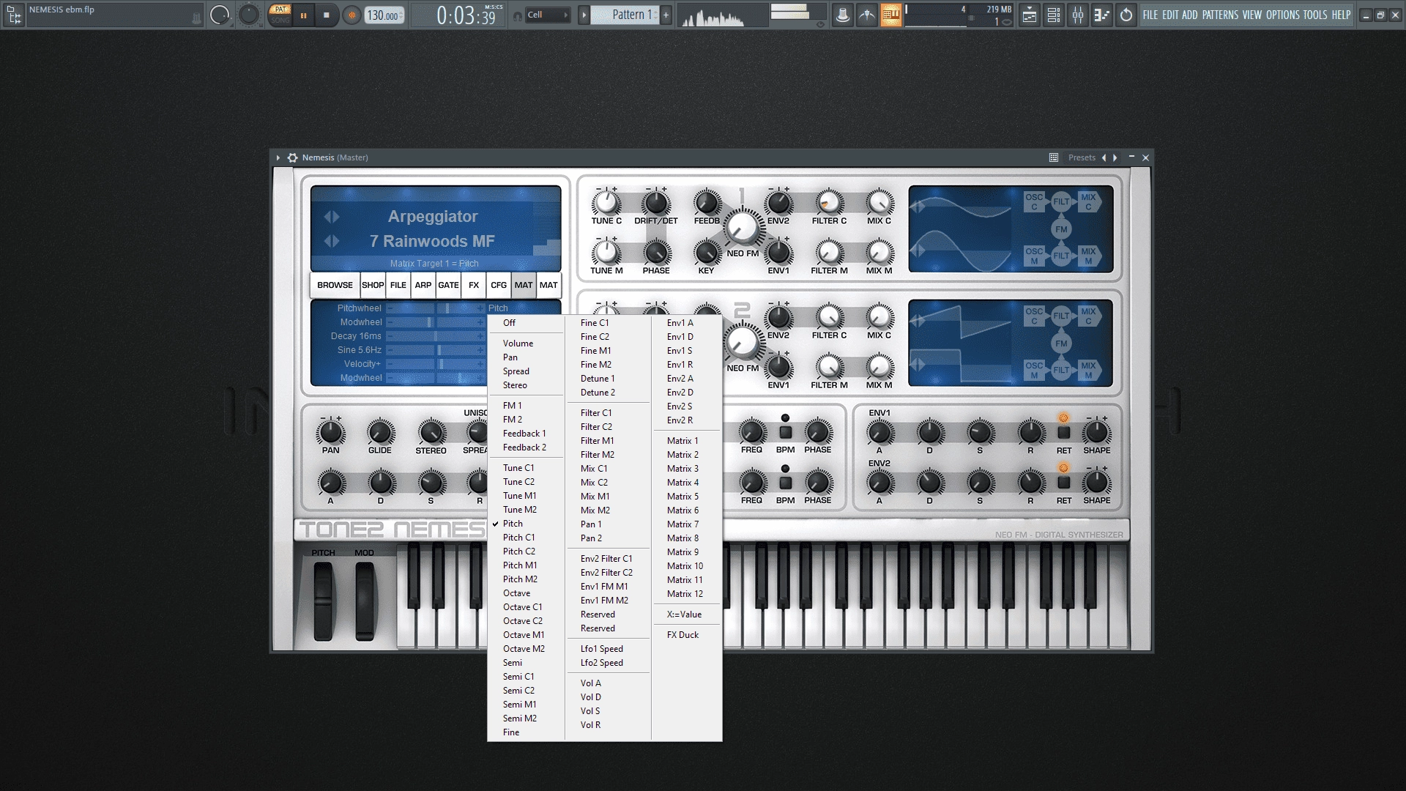
Task: Adjust the Velocity+ amount slider
Action: [x=436, y=364]
